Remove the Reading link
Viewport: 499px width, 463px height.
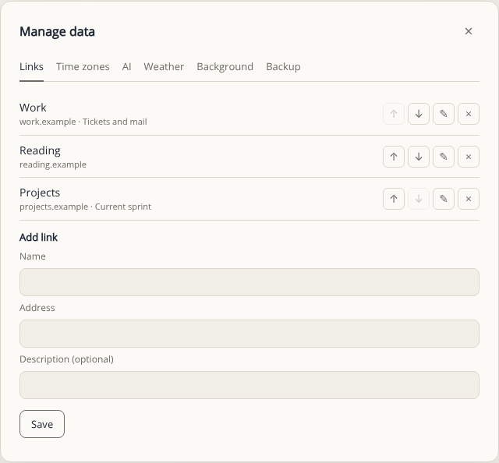pyautogui.click(x=469, y=157)
